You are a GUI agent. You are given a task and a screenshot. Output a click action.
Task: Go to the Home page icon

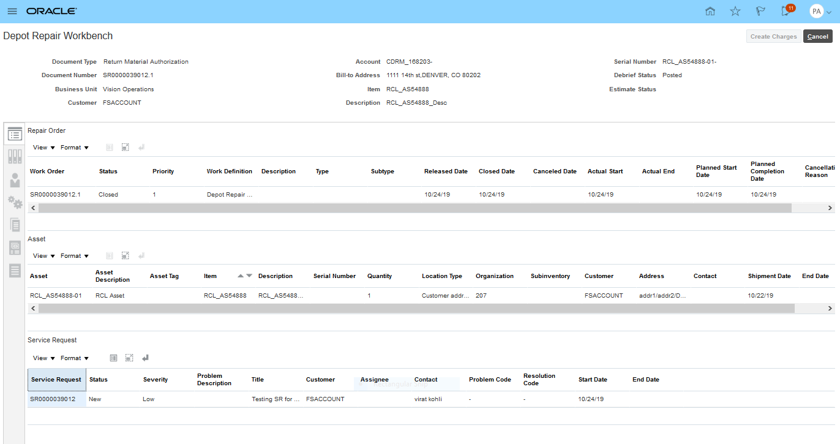coord(710,11)
